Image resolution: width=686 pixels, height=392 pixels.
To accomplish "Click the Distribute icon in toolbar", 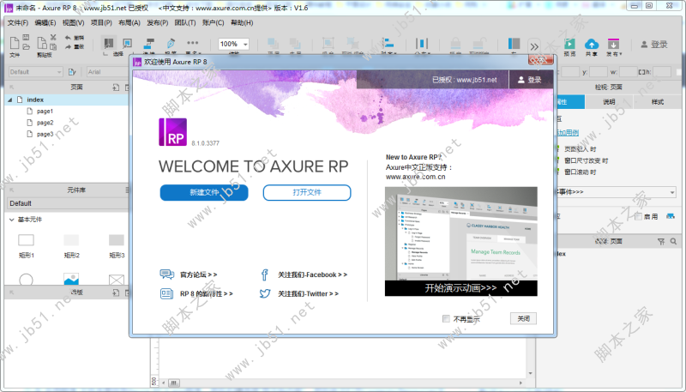I will point(422,43).
